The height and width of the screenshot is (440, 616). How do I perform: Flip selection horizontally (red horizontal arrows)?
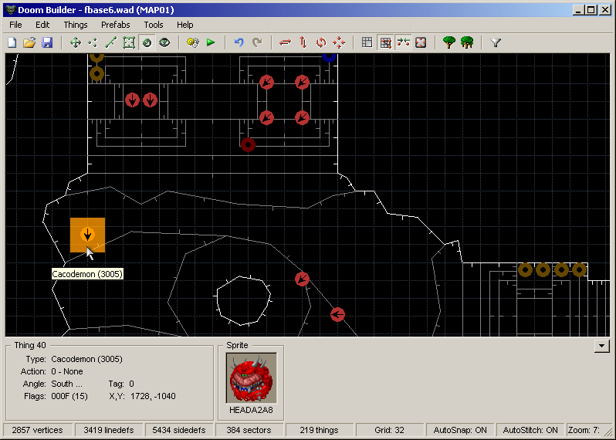pyautogui.click(x=285, y=42)
